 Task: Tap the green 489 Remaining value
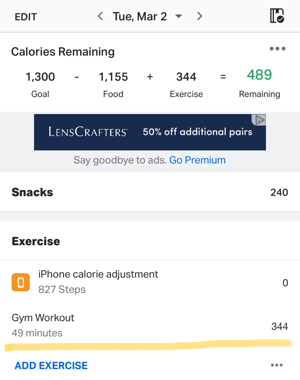pos(259,74)
